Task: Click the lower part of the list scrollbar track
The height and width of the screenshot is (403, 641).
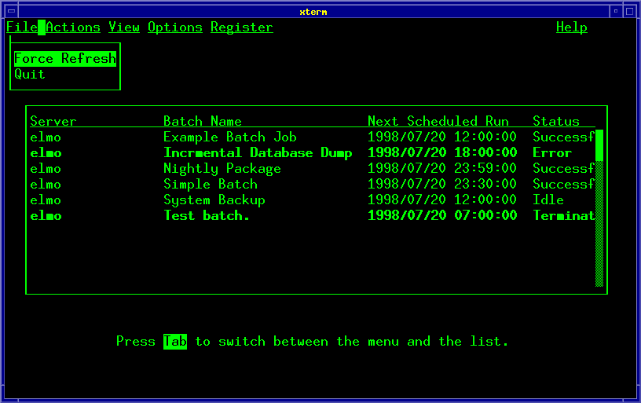Action: pos(599,251)
